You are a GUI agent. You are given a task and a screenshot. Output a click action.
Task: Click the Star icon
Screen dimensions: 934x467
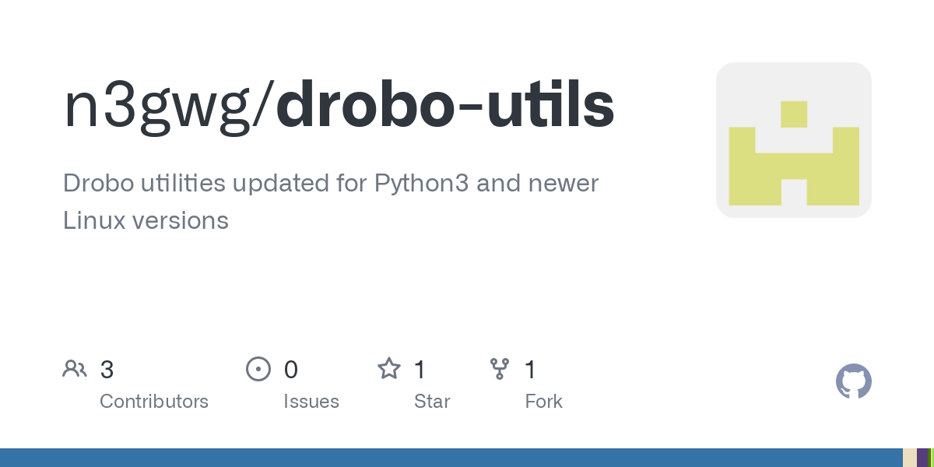[389, 369]
